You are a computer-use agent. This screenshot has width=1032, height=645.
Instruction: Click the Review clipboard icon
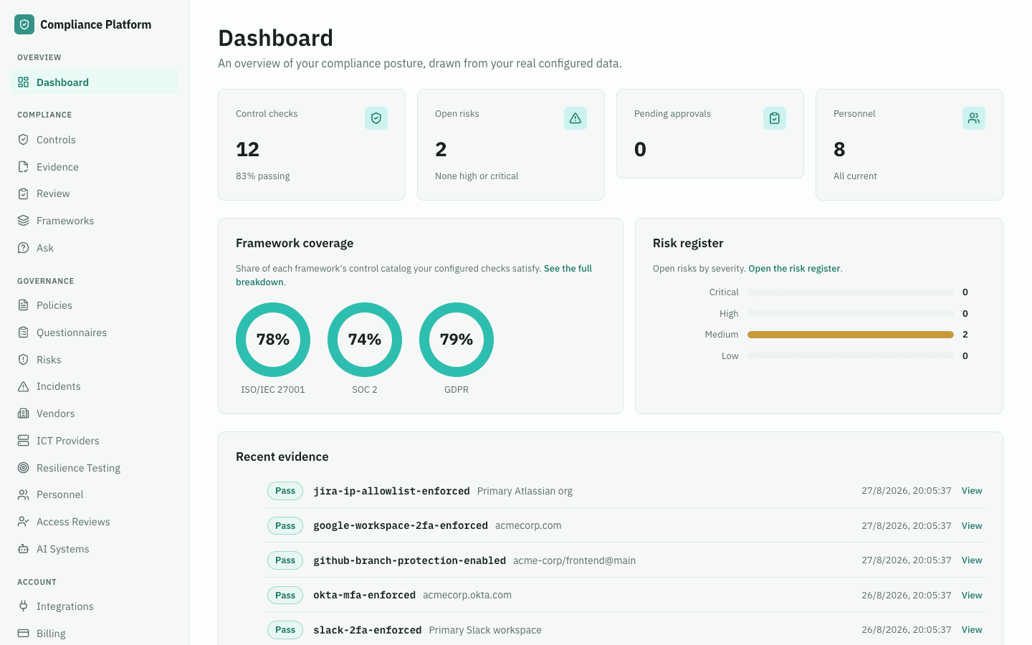[x=24, y=193]
